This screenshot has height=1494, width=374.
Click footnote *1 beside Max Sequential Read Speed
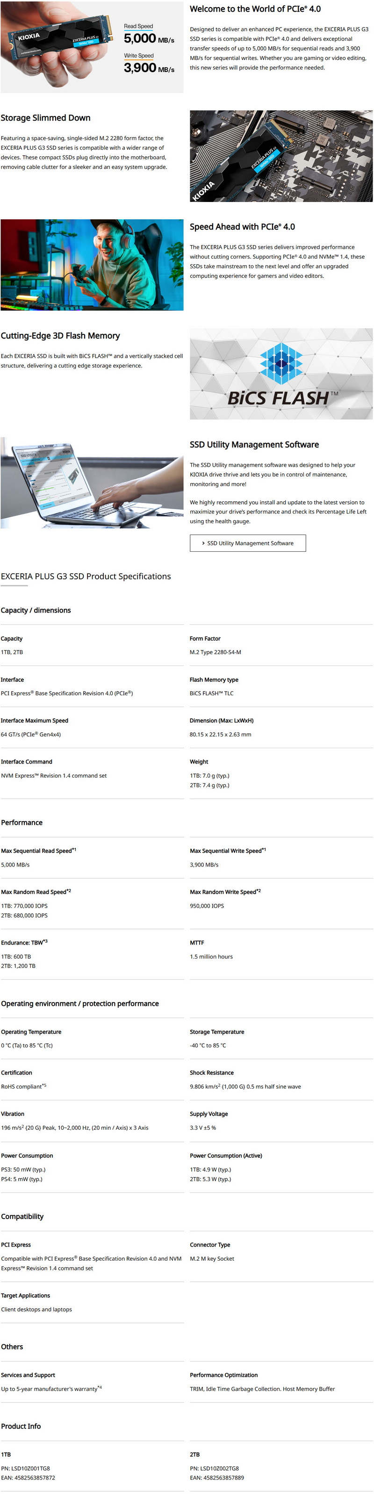(x=74, y=850)
